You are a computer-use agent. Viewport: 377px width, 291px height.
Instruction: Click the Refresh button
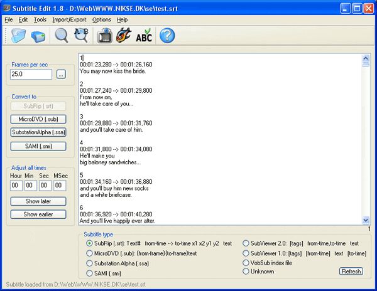351,272
